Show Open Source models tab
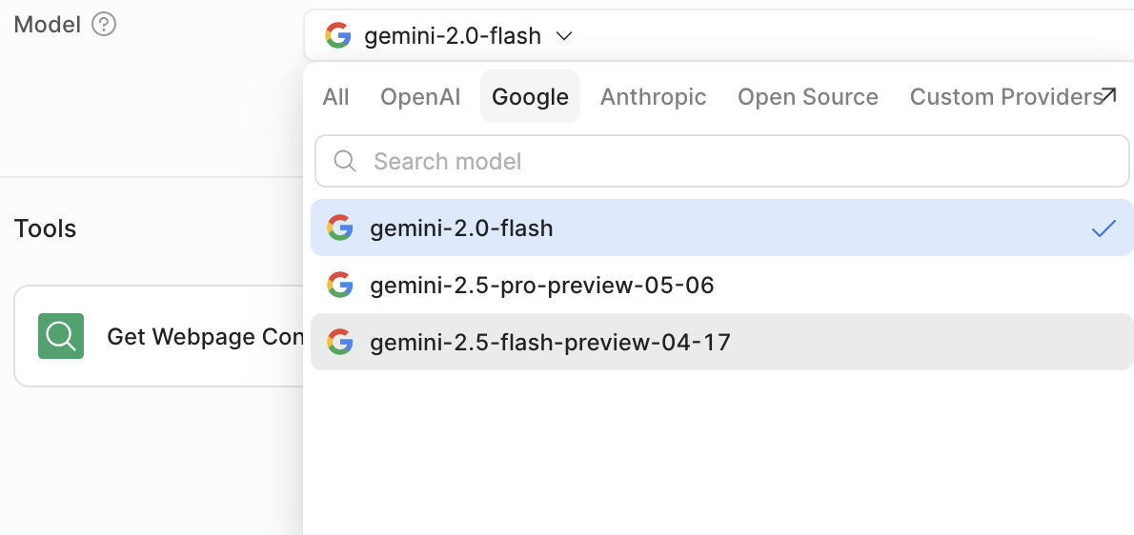Viewport: 1134px width, 535px height. click(808, 97)
